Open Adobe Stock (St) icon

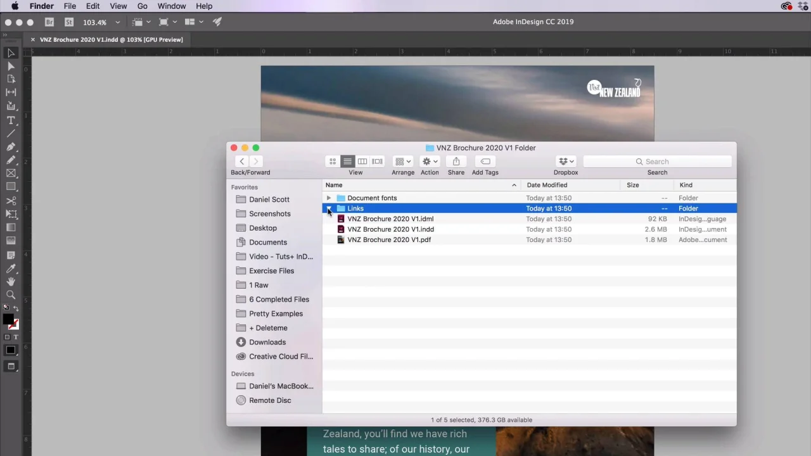[69, 22]
